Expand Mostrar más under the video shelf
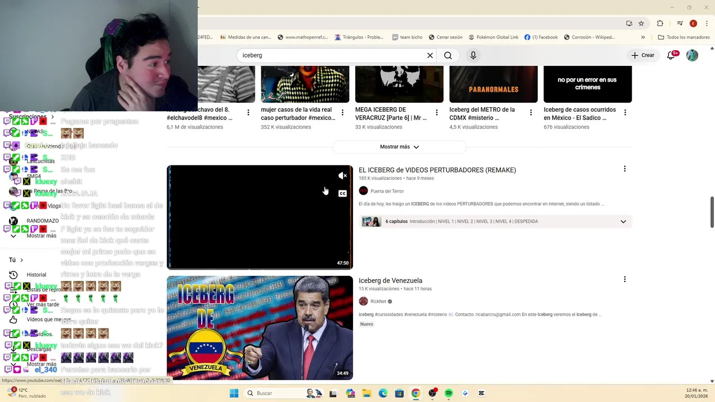Image resolution: width=715 pixels, height=402 pixels. point(399,147)
